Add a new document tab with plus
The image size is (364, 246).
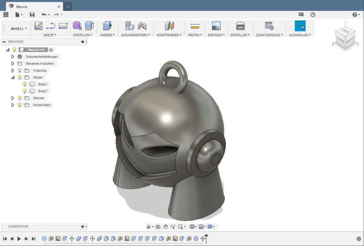pos(68,7)
